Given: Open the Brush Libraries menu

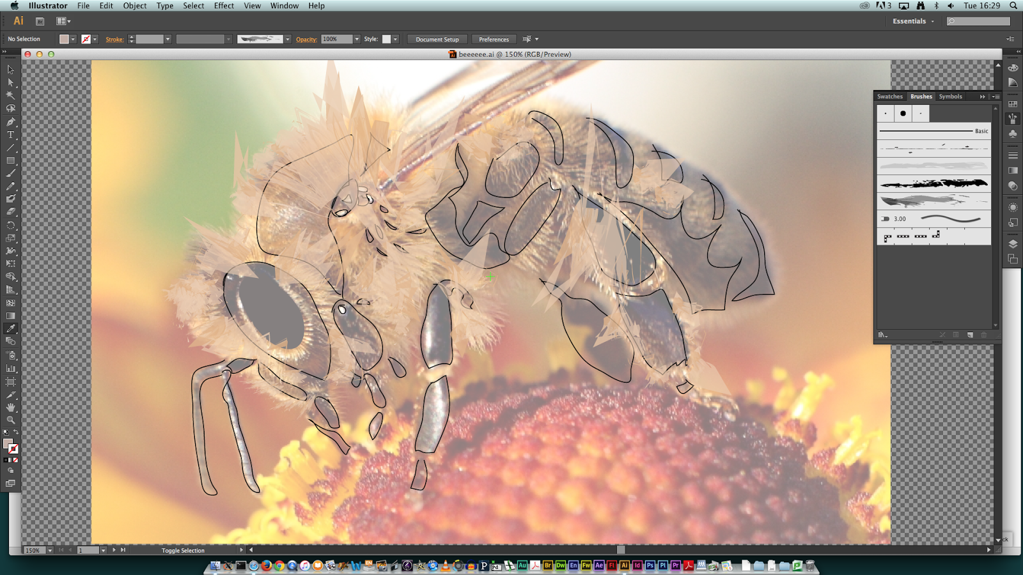Looking at the screenshot, I should [x=882, y=335].
